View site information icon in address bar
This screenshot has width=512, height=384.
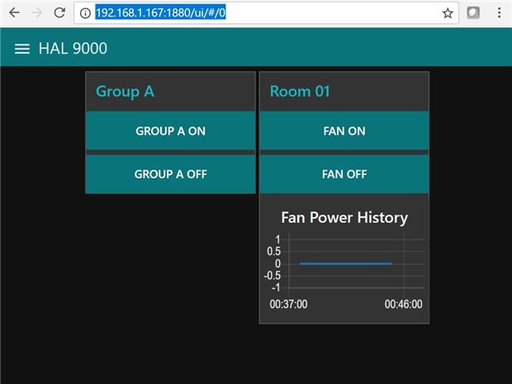click(85, 13)
